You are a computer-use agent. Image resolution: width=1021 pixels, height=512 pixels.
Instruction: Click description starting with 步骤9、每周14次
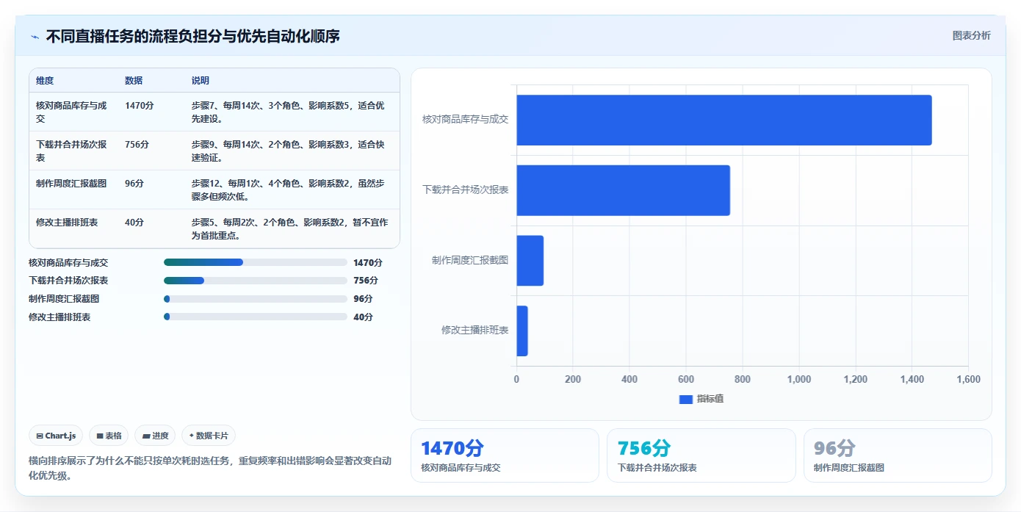288,151
